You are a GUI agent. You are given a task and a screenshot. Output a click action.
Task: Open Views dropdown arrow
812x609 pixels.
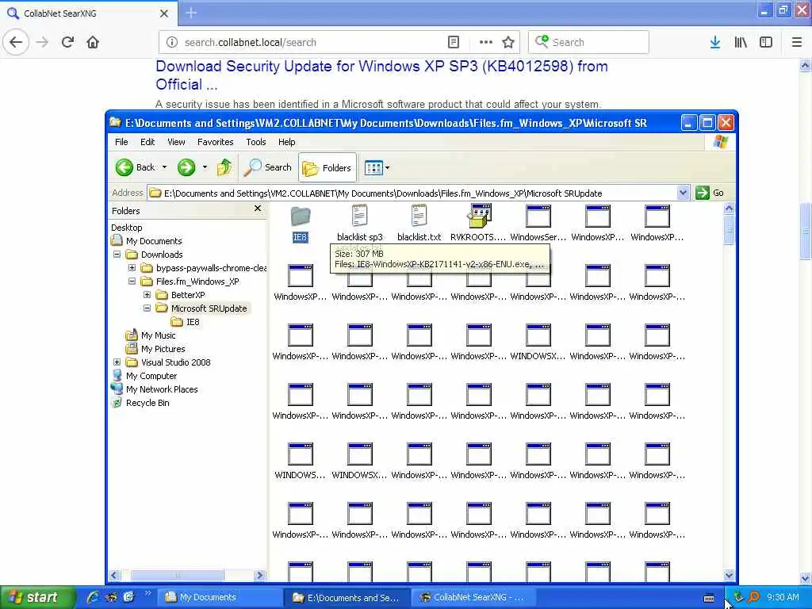point(387,168)
